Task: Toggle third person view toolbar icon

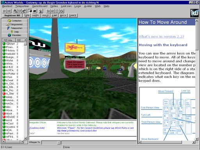Action: 35,11
